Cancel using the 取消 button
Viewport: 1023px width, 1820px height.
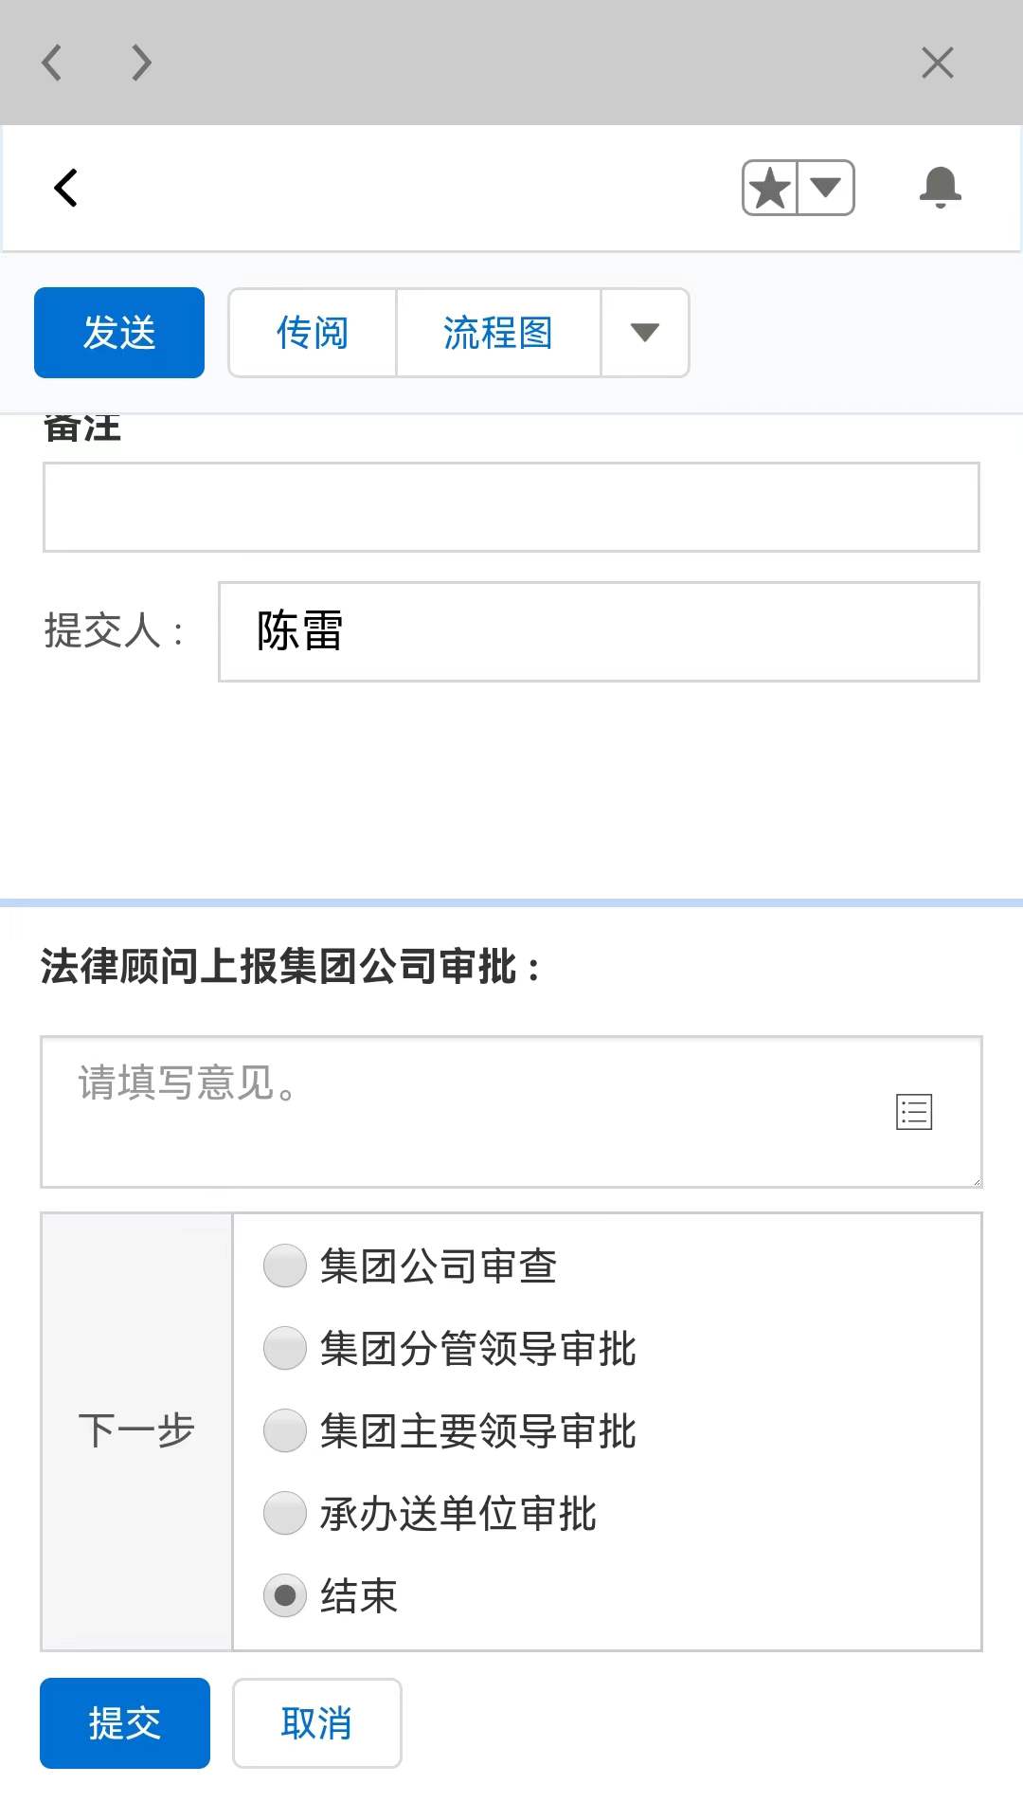coord(316,1724)
